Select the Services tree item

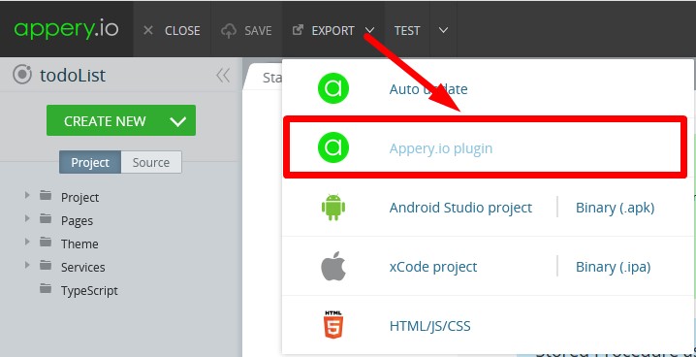click(83, 268)
